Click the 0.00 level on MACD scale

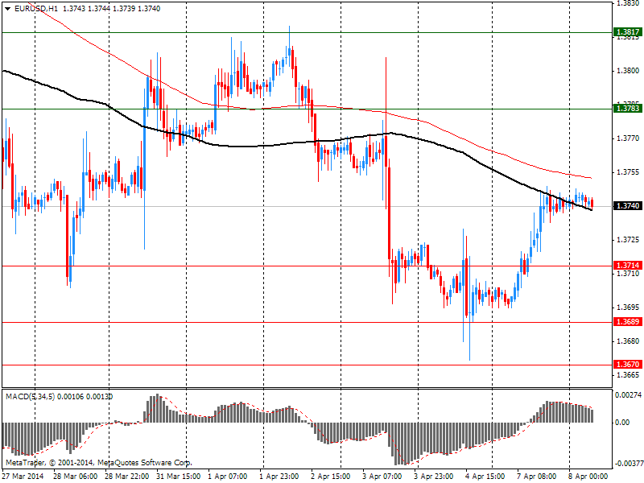point(622,422)
